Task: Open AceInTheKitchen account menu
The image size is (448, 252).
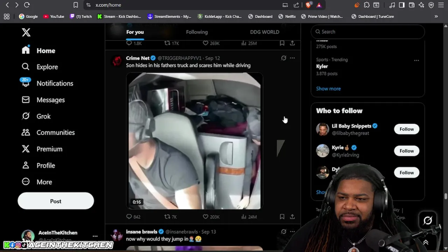Action: 95,236
